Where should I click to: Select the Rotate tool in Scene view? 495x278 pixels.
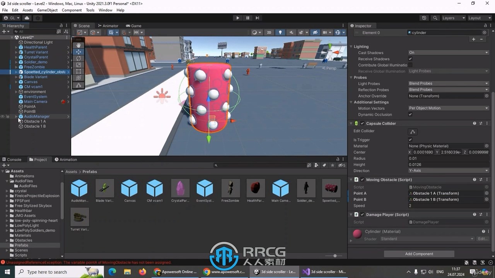click(x=79, y=58)
